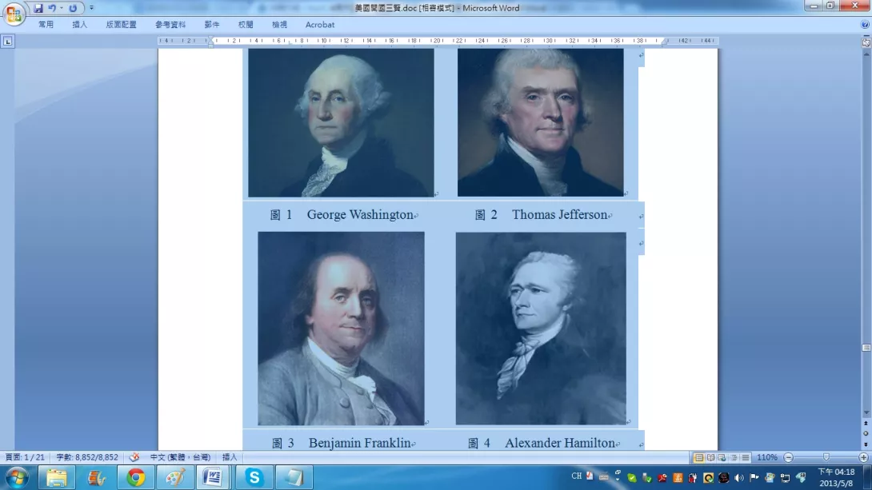Select the George Washington portrait image

pyautogui.click(x=341, y=122)
